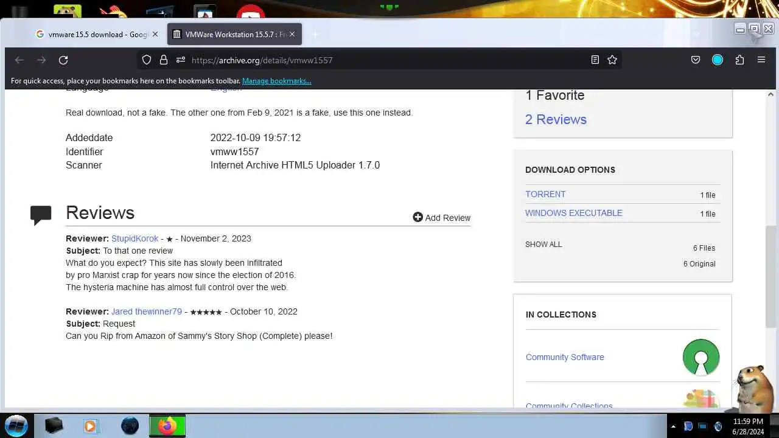Click the browser back arrow
The width and height of the screenshot is (779, 438).
tap(19, 60)
